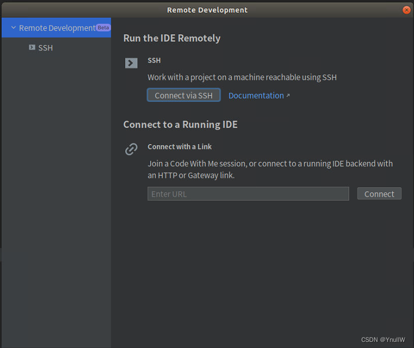Click the Run the IDE Remotely heading
Screen dimensions: 414x348
tap(172, 38)
